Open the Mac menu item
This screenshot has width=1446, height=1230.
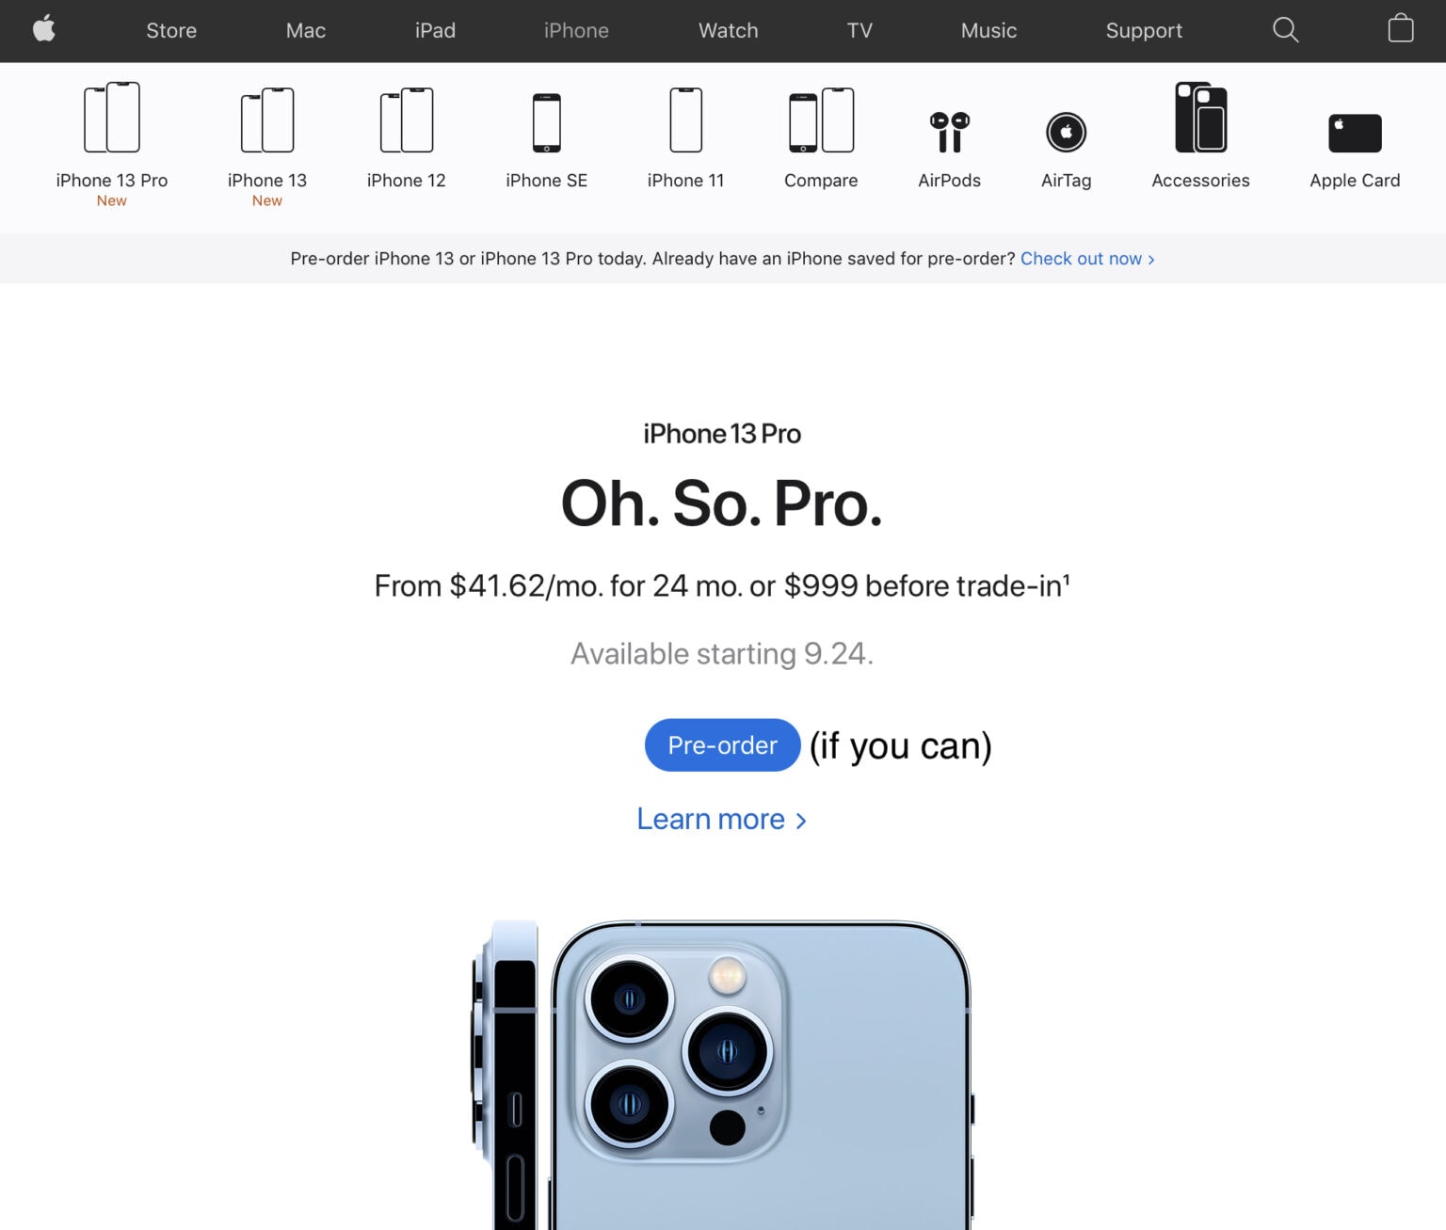pyautogui.click(x=306, y=30)
